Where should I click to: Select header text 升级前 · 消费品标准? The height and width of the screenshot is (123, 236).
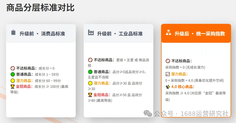pos(42,34)
